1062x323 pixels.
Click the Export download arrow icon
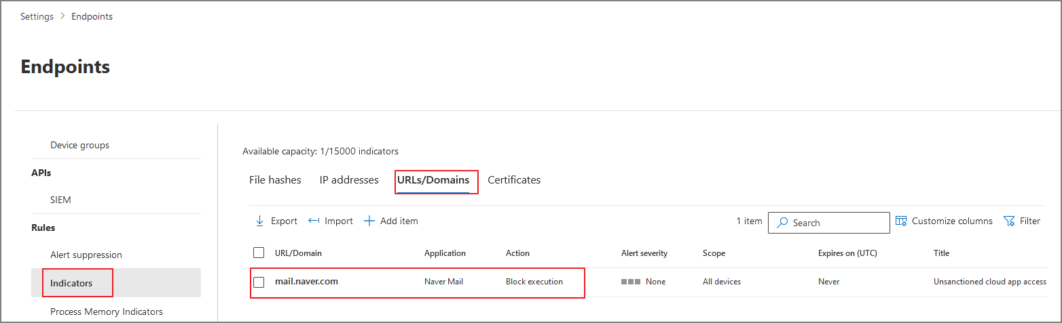pos(259,221)
